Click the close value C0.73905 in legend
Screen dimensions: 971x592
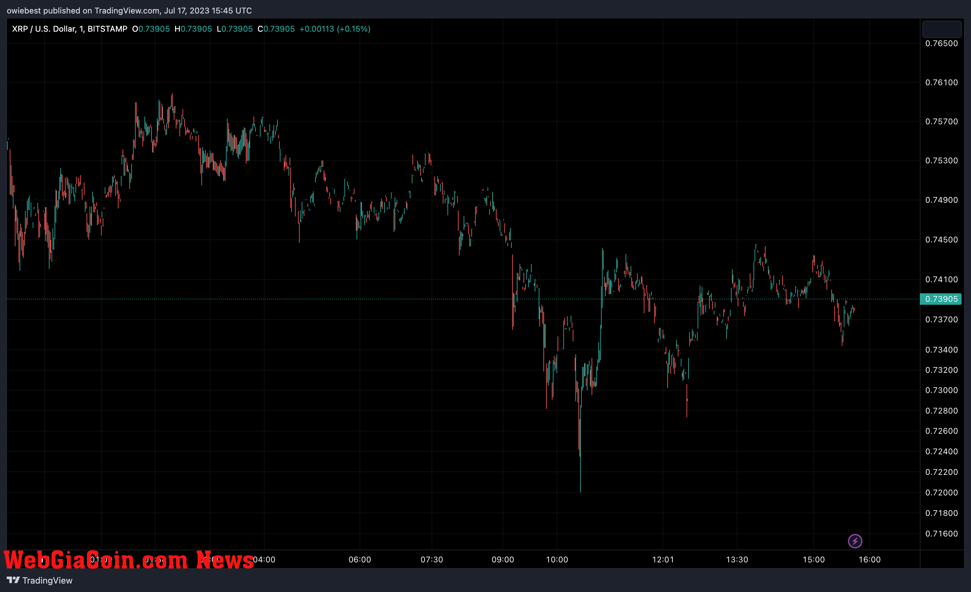click(x=276, y=29)
